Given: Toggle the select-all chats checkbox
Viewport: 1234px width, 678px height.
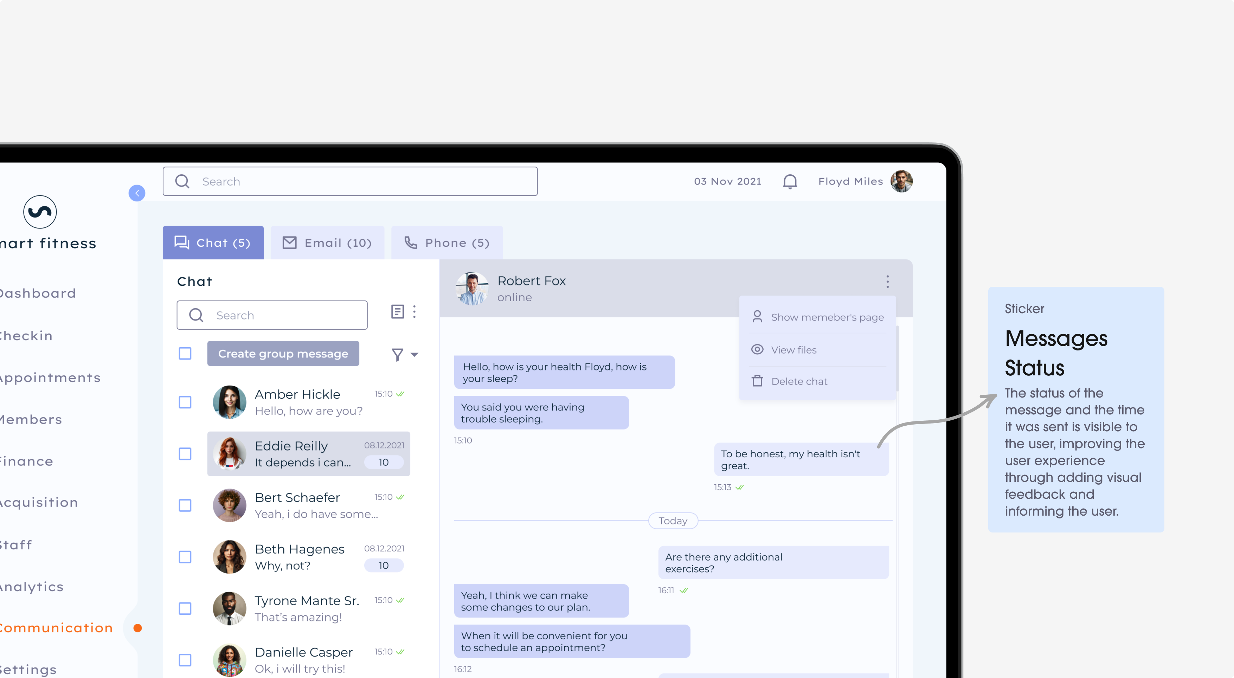Looking at the screenshot, I should pos(185,353).
